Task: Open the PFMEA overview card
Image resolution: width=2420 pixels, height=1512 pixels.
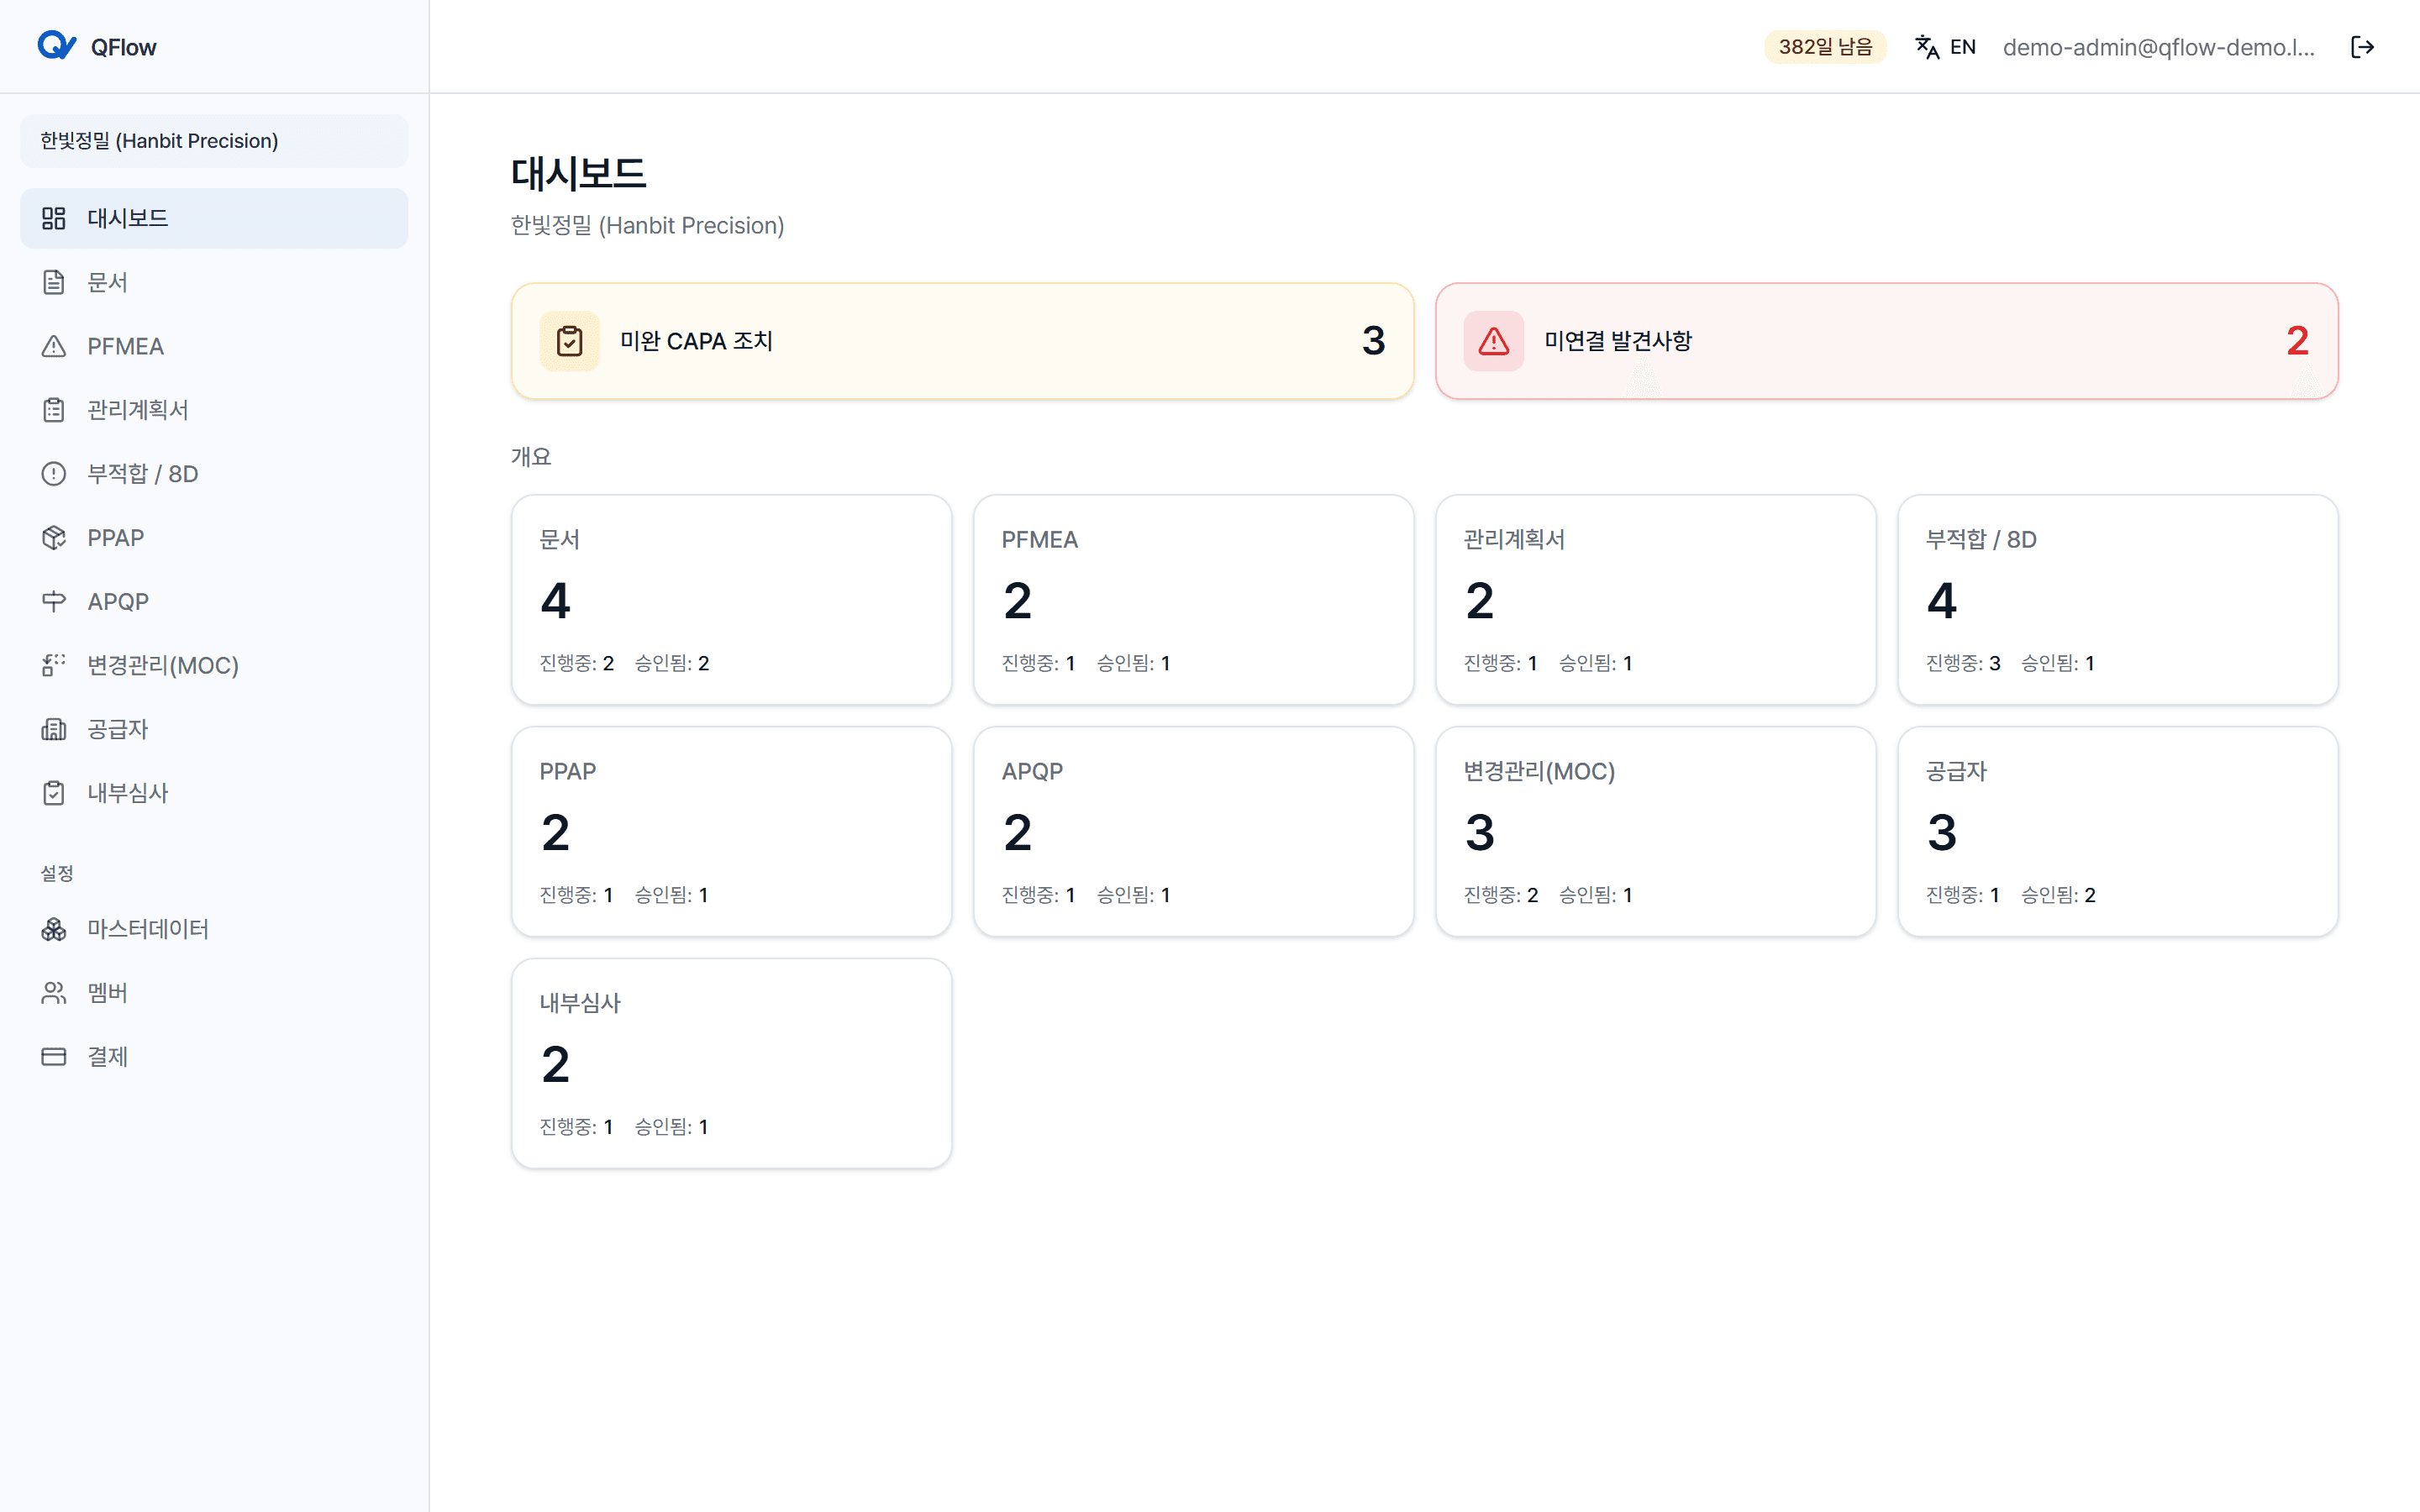Action: tap(1193, 600)
